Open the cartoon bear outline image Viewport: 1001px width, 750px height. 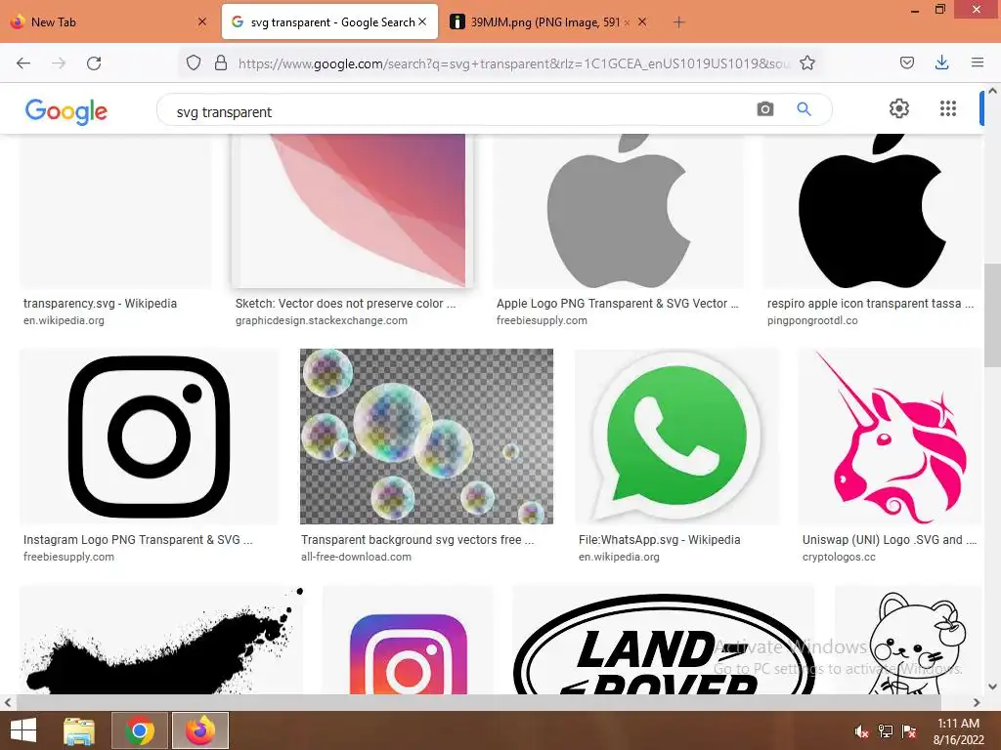point(908,640)
